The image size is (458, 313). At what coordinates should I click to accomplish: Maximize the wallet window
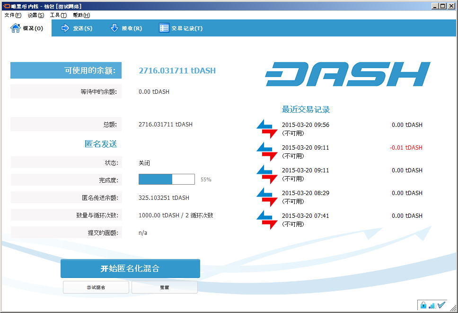(x=443, y=6)
